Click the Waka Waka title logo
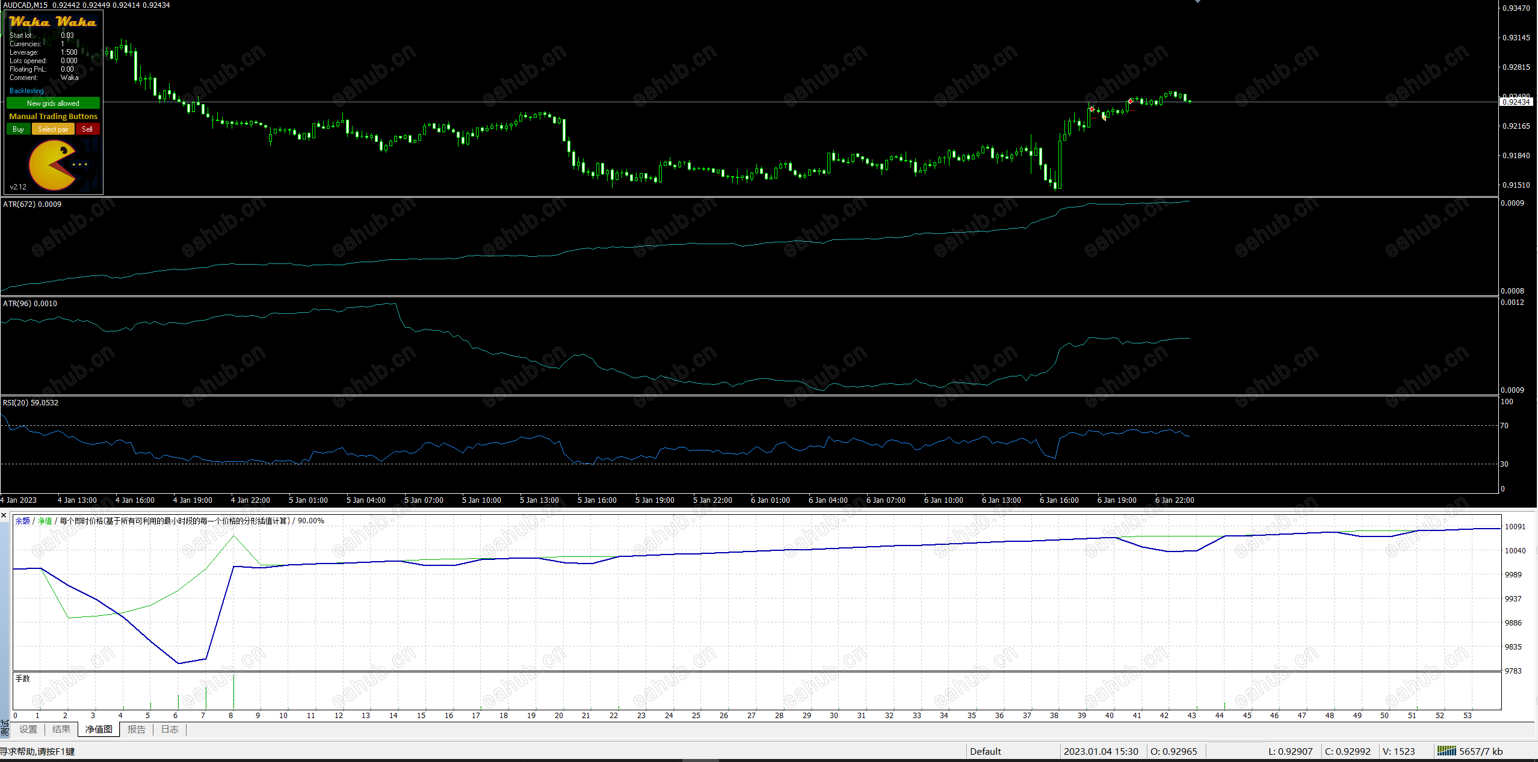1538x762 pixels. coord(53,22)
